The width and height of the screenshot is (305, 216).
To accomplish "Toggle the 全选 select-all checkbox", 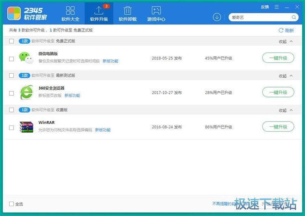I will (11, 204).
